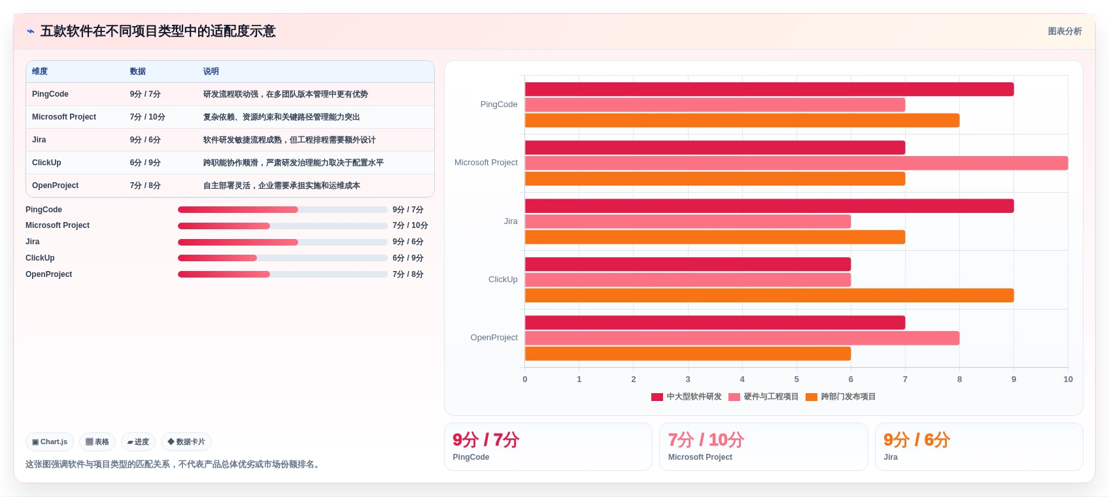The width and height of the screenshot is (1109, 497).
Task: Click the 说明 column header
Action: 211,71
